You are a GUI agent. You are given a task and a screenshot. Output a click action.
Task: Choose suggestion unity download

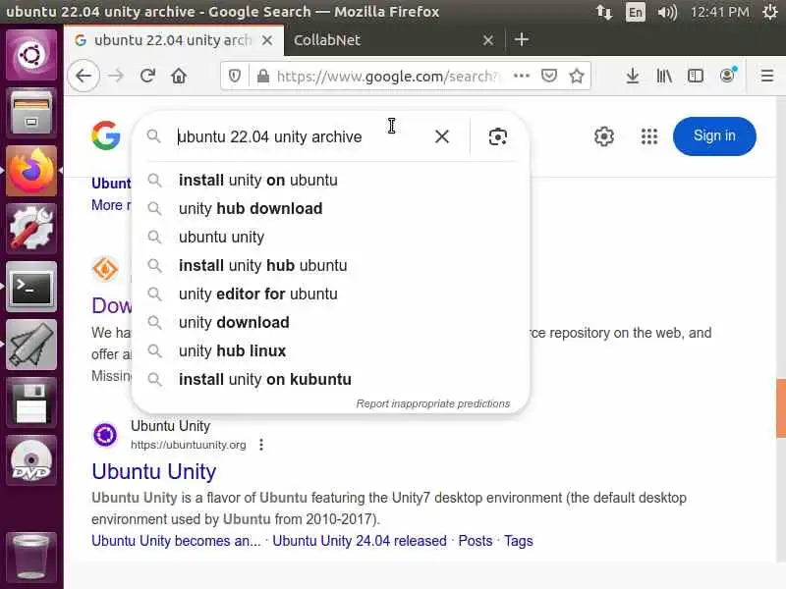point(330,323)
